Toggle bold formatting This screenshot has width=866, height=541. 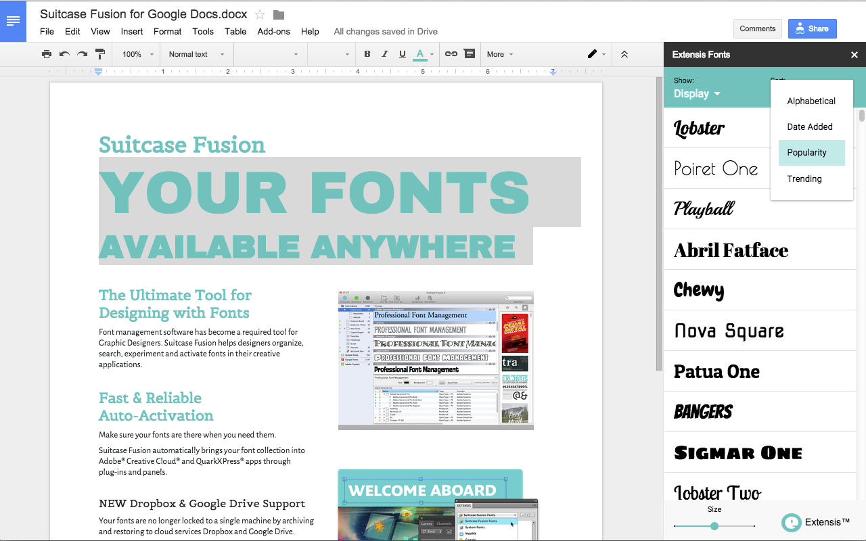(x=367, y=54)
